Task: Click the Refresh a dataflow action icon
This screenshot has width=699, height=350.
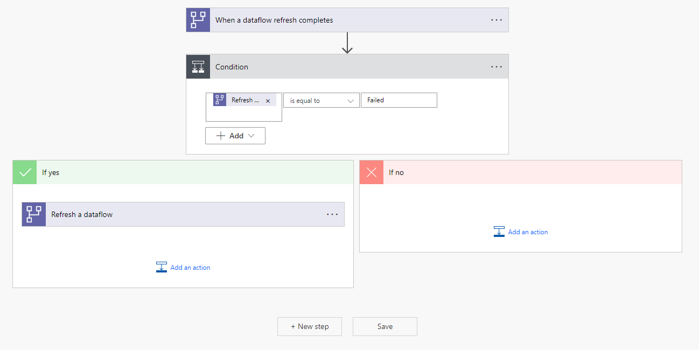Action: pos(34,214)
